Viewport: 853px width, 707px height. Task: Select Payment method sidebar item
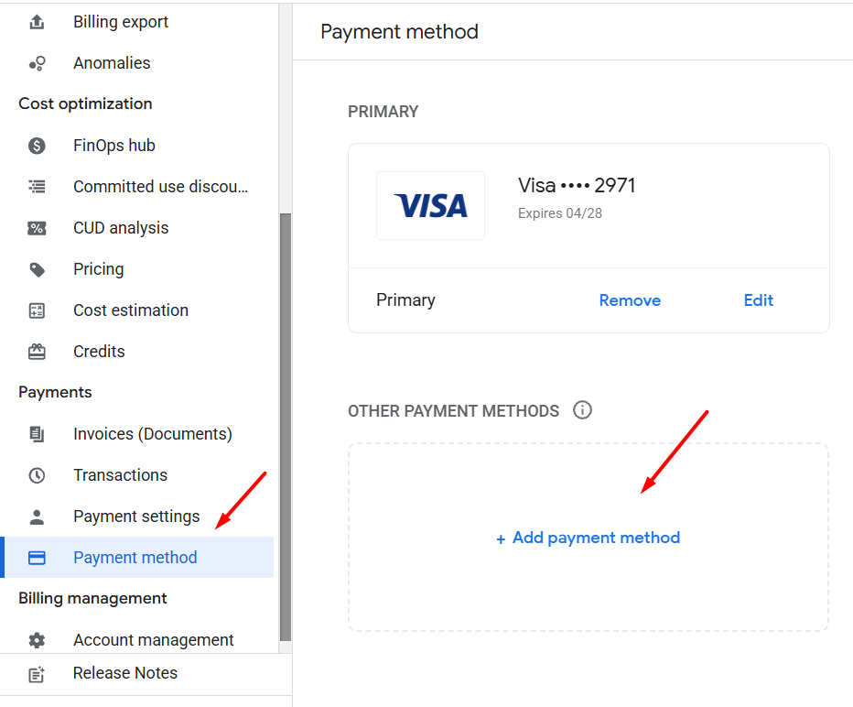click(135, 558)
